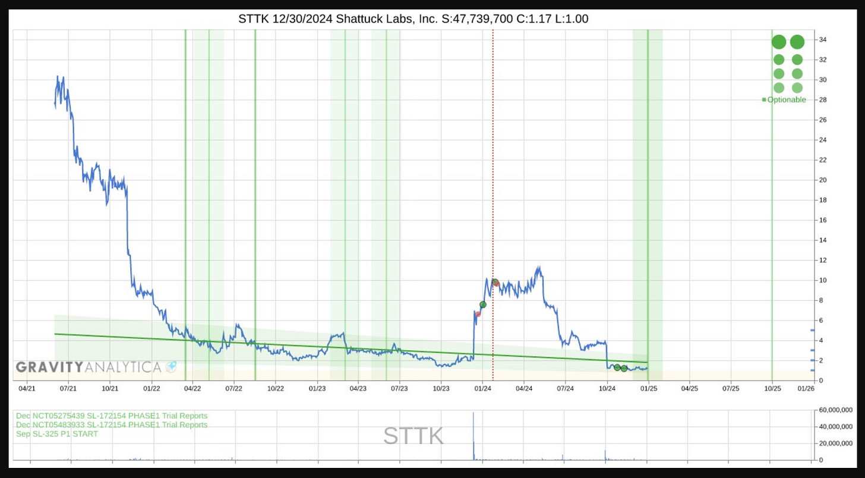The width and height of the screenshot is (865, 478).
Task: Click the 04/25 date label on the x-axis
Action: click(689, 388)
